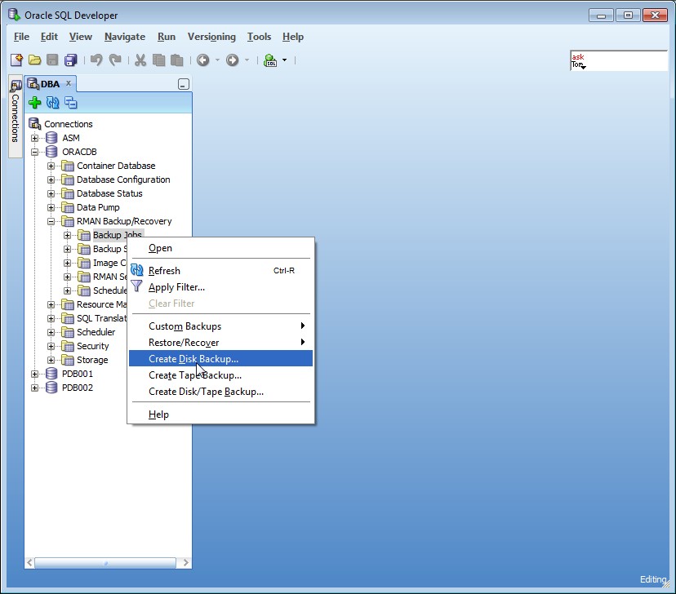Click the Forward navigation arrow icon

[233, 60]
